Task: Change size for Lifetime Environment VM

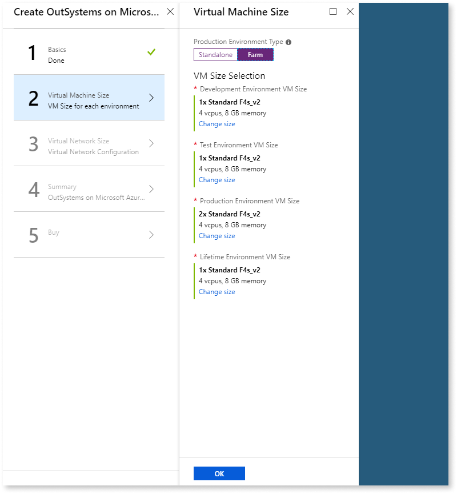Action: [x=217, y=291]
